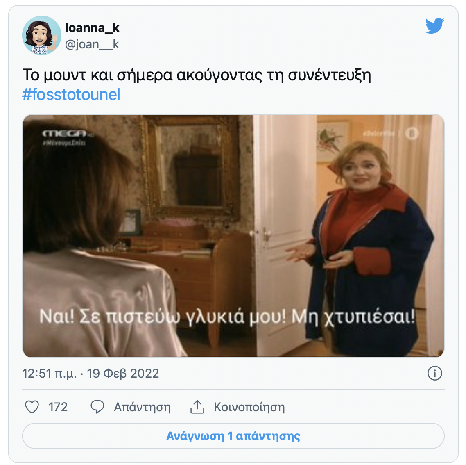Click the Ioanna_k display name

(92, 28)
